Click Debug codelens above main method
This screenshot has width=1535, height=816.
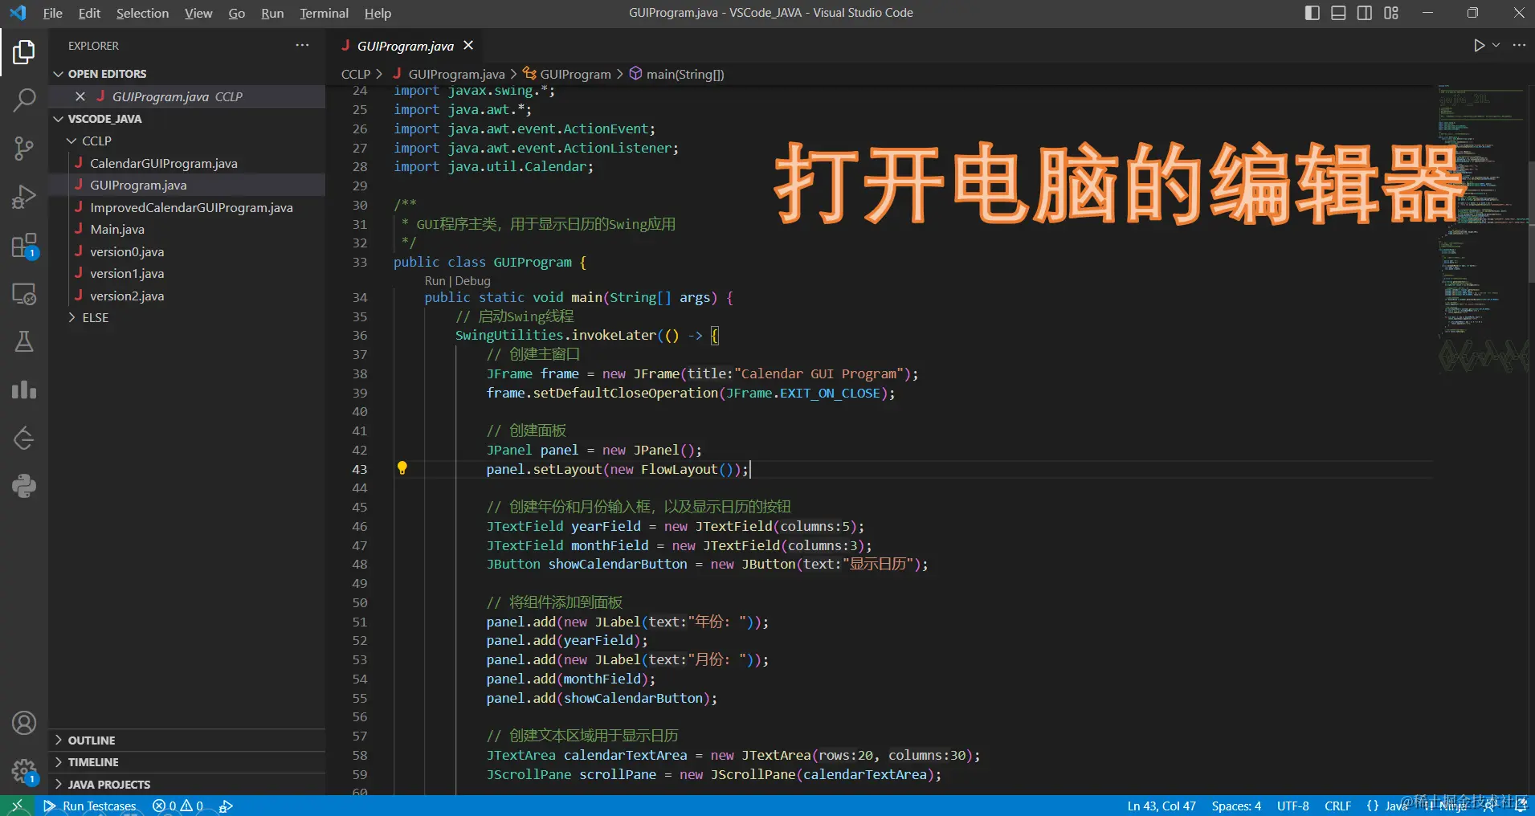(472, 281)
